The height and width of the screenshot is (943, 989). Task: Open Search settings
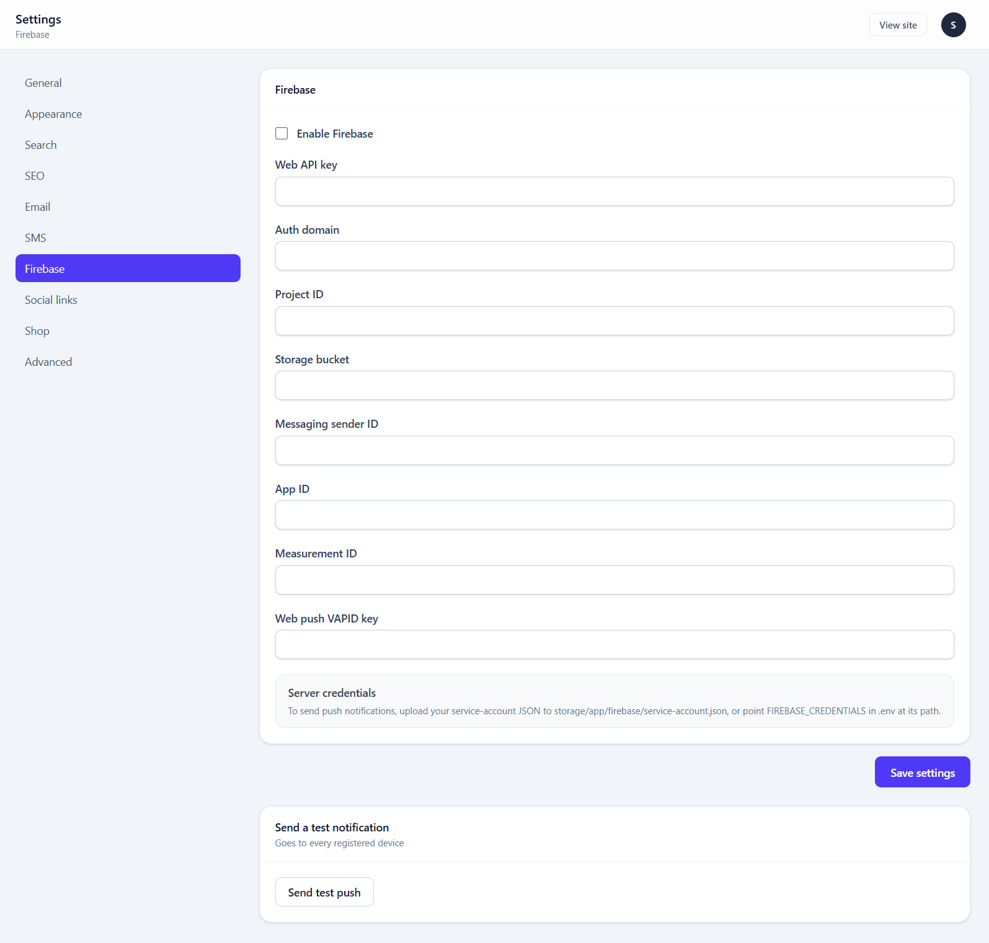click(128, 144)
